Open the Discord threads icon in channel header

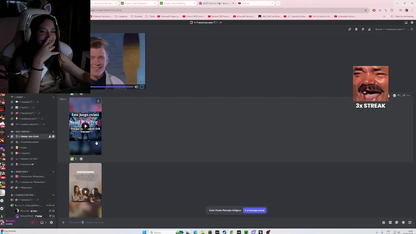[x=350, y=29]
